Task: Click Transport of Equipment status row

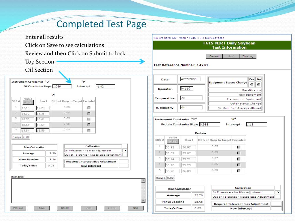Action: point(235,99)
